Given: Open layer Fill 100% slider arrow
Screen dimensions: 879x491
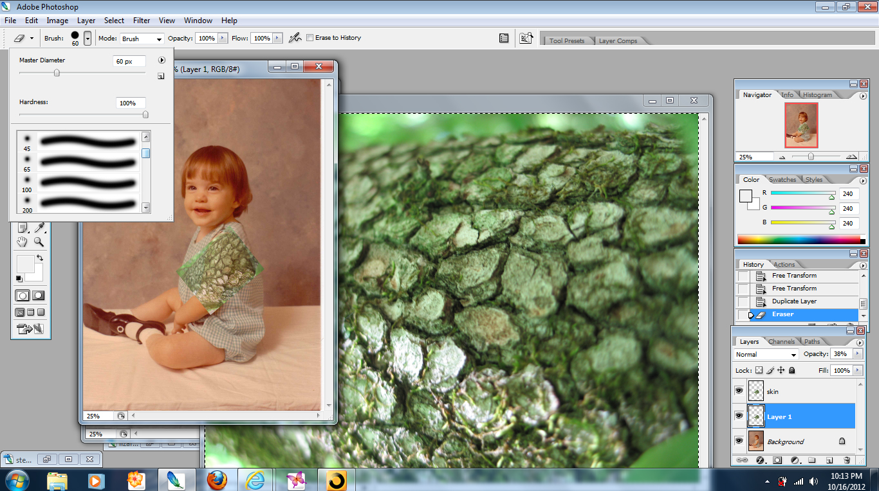Looking at the screenshot, I should point(856,370).
